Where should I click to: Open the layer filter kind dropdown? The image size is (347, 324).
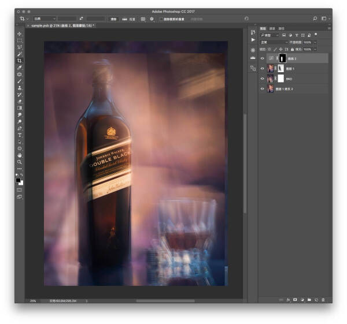pos(270,35)
